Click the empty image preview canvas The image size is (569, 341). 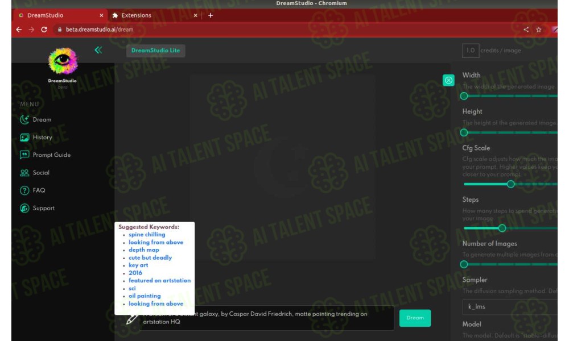[282, 167]
